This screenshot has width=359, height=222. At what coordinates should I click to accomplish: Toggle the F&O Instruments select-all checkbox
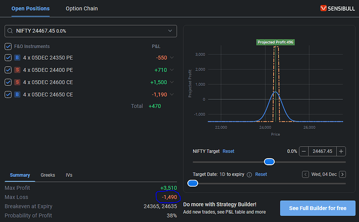(8, 46)
